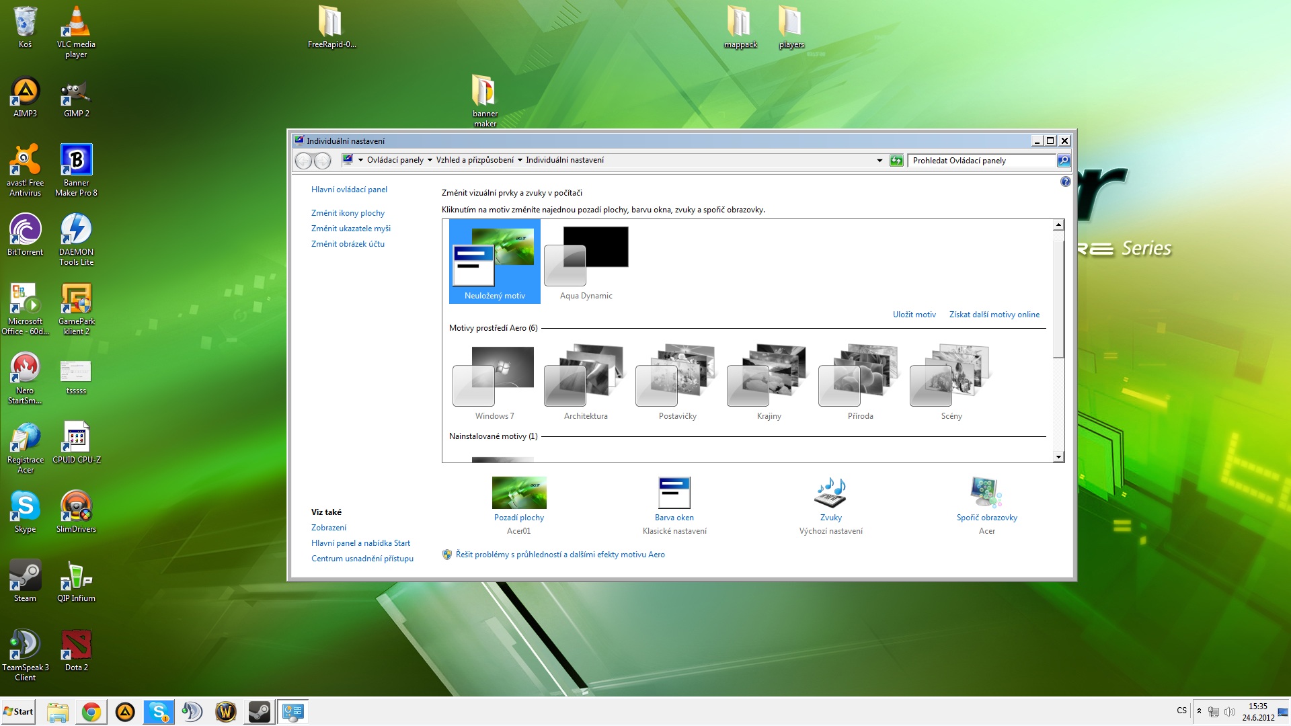Click the blue help question mark icon
This screenshot has width=1291, height=726.
1065,182
